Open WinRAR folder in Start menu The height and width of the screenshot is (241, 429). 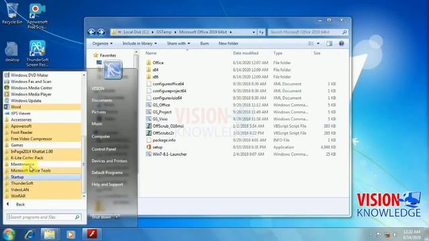pyautogui.click(x=42, y=196)
